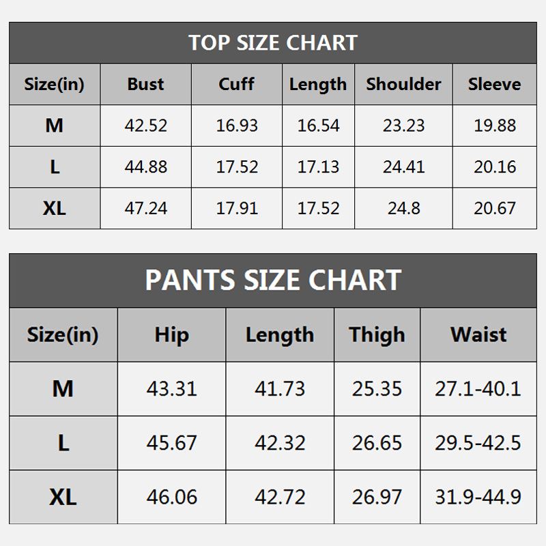Viewport: 546px width, 546px height.
Task: Click the PANTS SIZE CHART title banner
Action: point(273,281)
